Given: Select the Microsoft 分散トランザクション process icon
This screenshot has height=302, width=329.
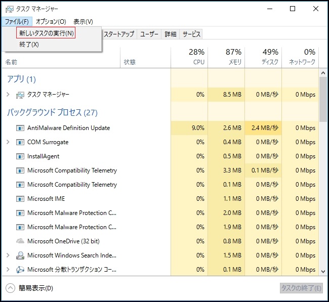Looking at the screenshot, I should (x=20, y=270).
